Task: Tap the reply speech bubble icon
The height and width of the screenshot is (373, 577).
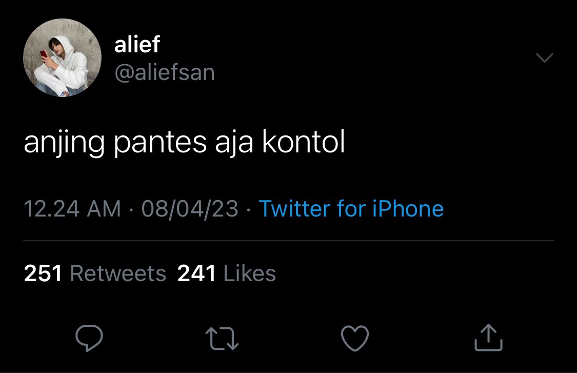Action: 89,338
